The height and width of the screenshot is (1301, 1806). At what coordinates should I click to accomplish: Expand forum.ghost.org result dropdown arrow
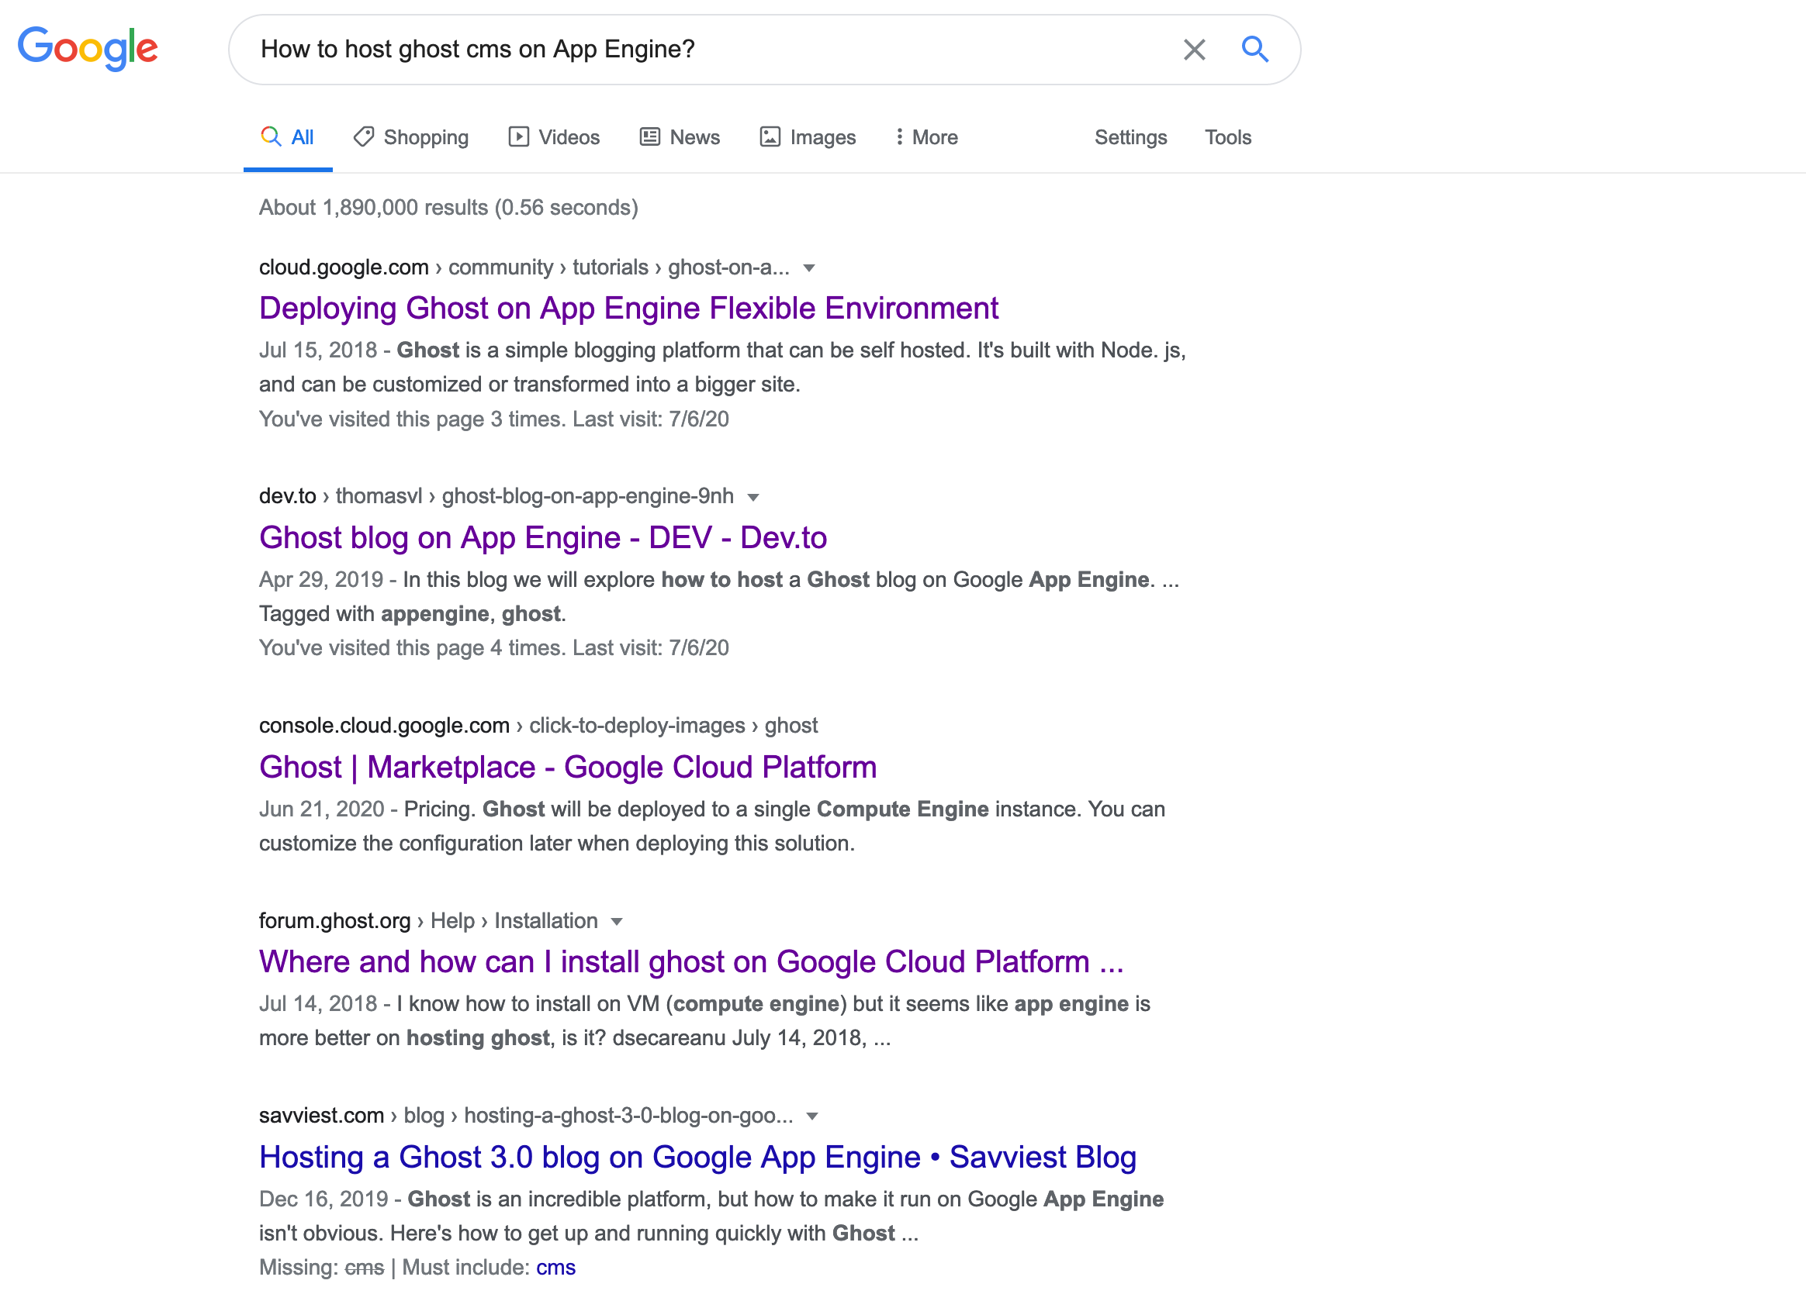pos(616,922)
